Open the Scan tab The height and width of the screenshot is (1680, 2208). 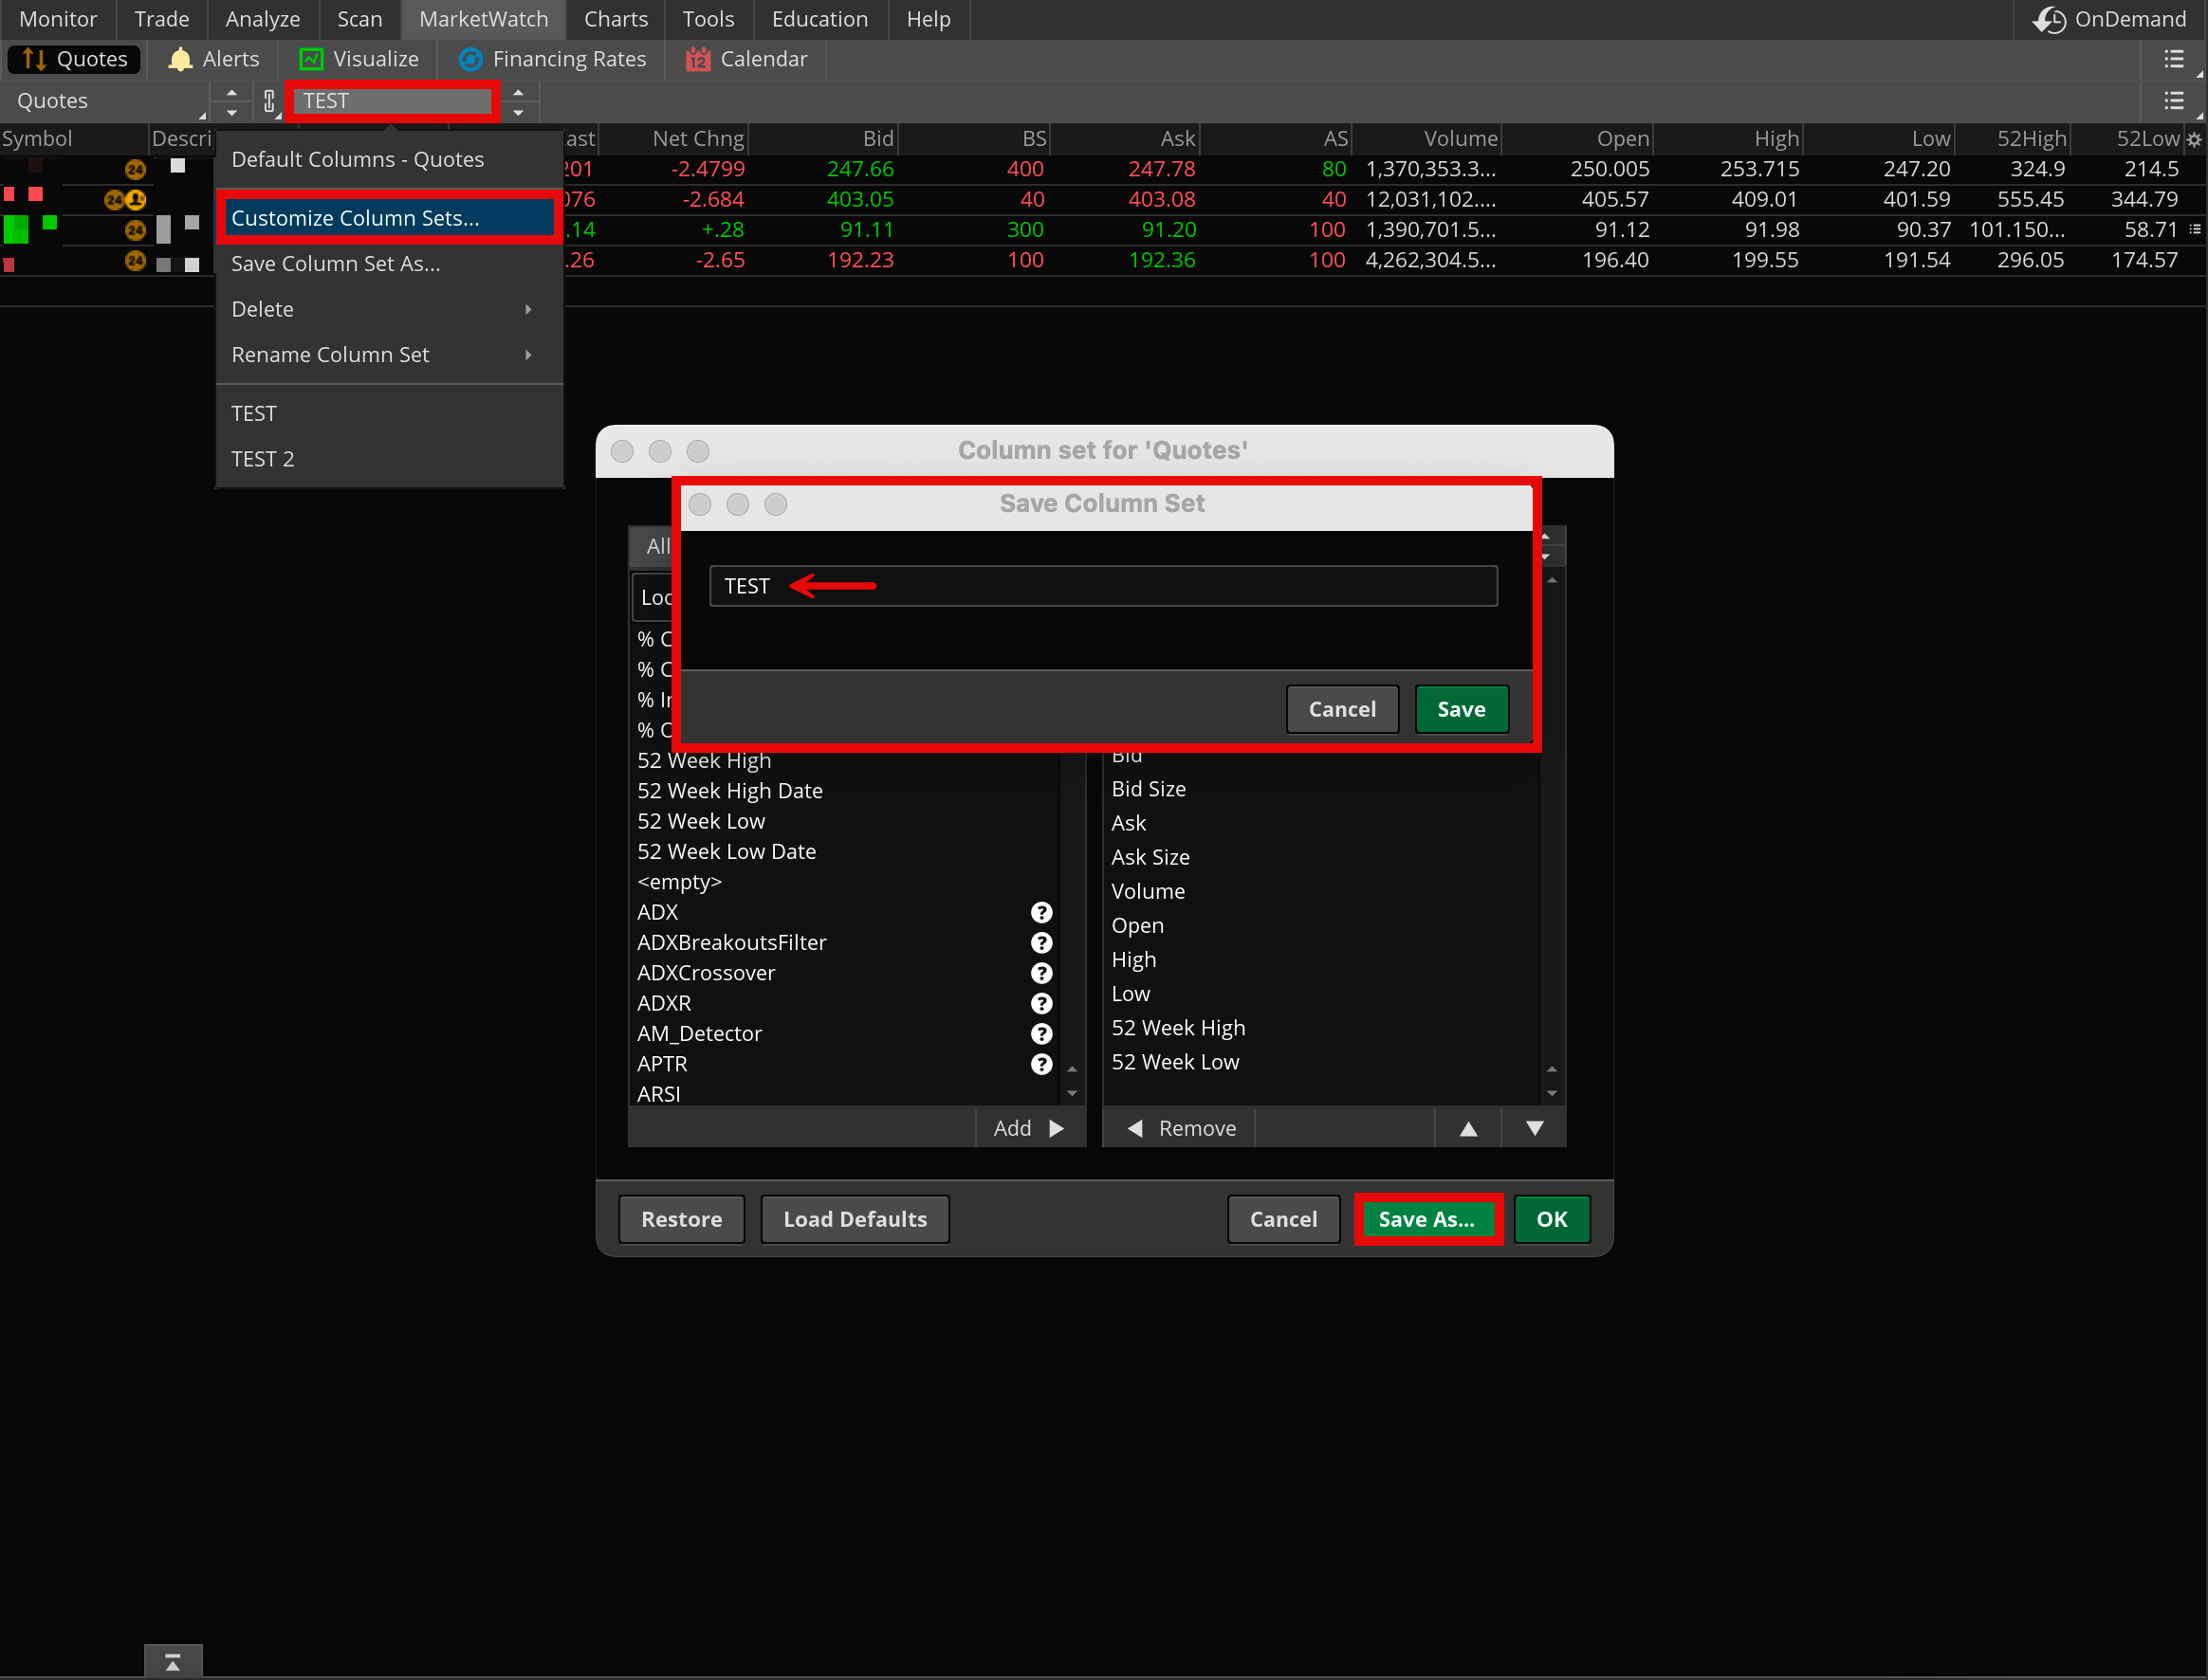coord(360,19)
